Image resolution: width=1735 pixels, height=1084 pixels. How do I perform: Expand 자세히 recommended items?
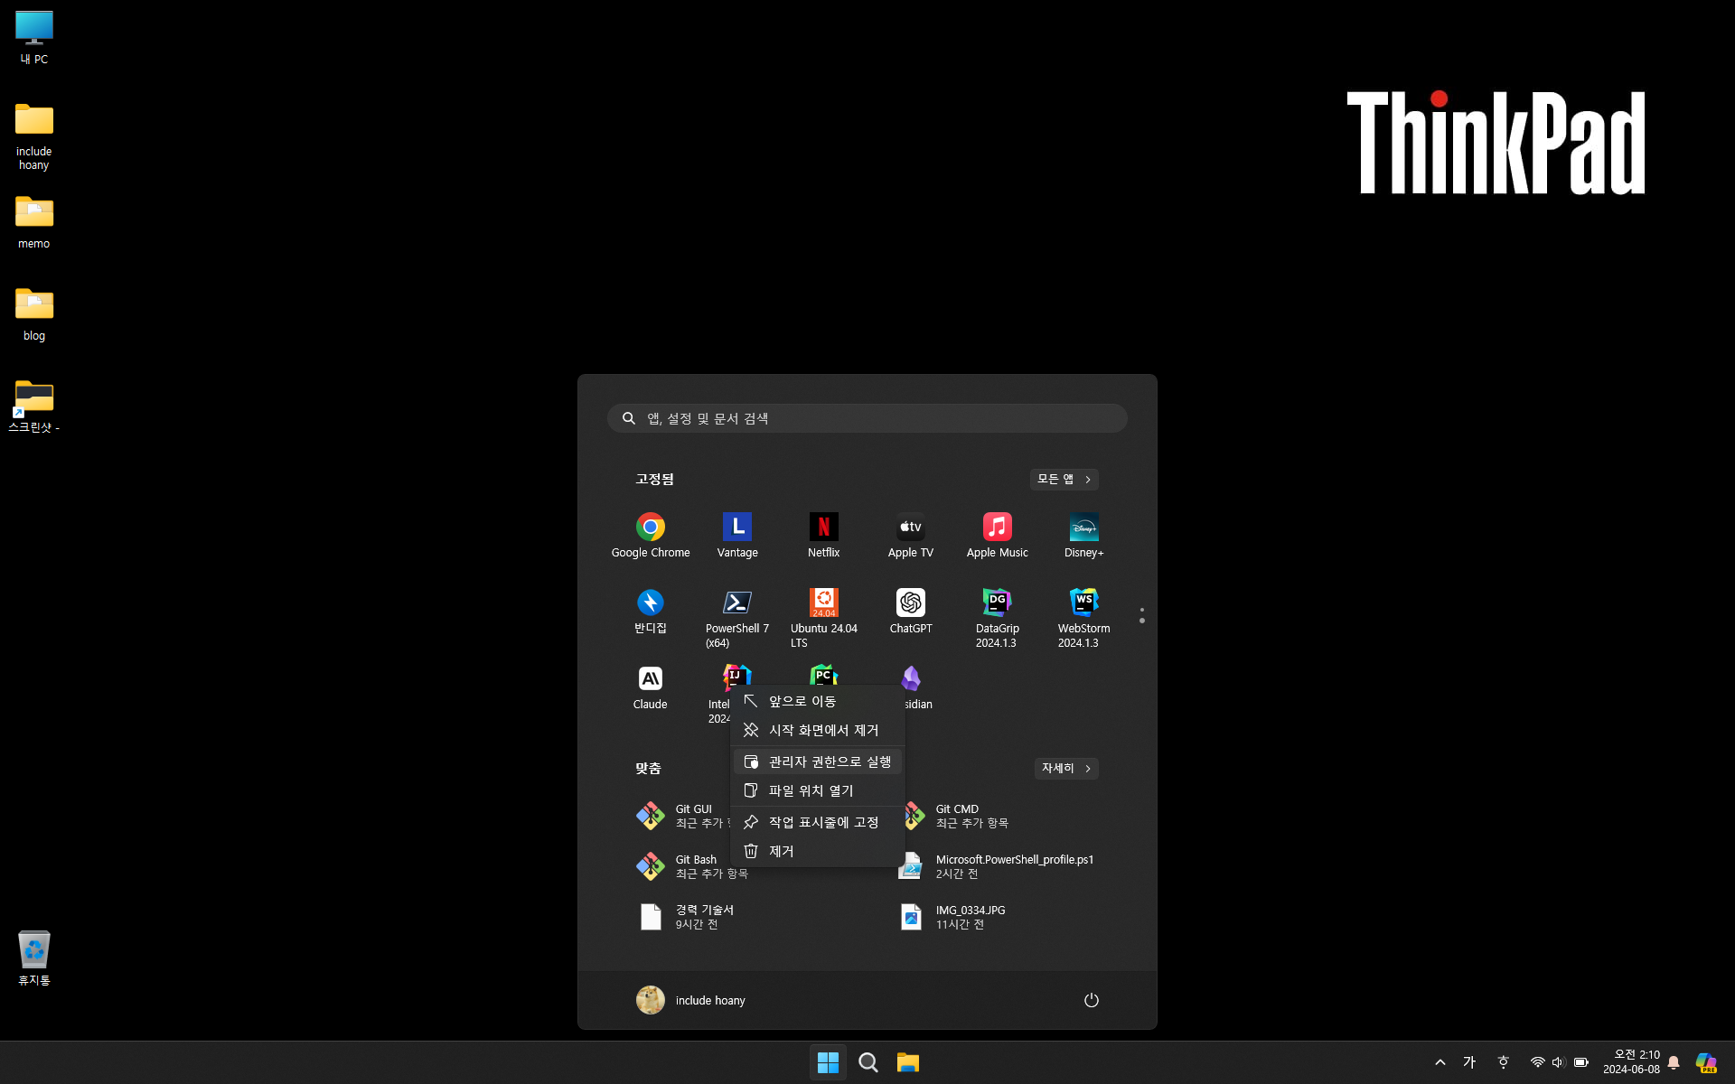click(x=1065, y=768)
